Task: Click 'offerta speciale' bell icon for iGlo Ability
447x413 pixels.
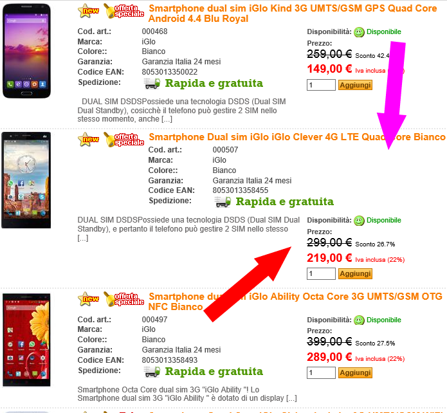Action: (x=123, y=299)
